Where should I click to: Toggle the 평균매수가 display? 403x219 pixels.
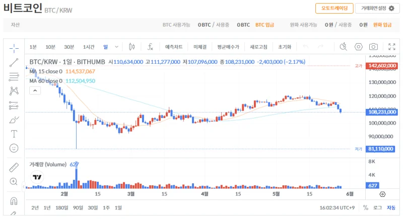(x=228, y=47)
